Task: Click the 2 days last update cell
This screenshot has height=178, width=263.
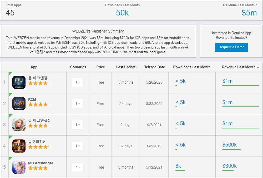Action: coord(126,125)
